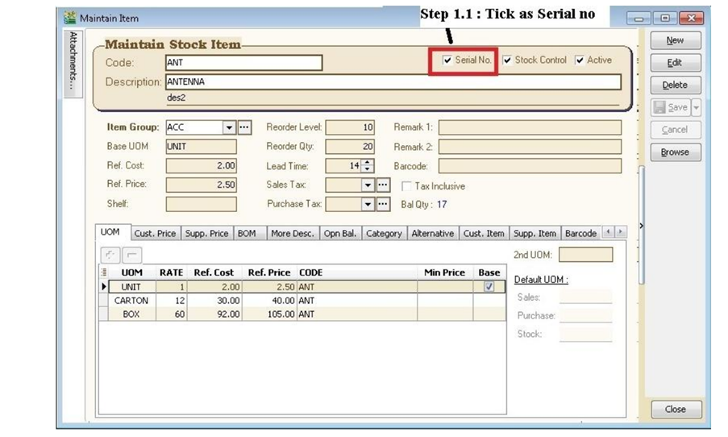Click the grid options icon in the table header corner
This screenshot has width=728, height=437.
[103, 273]
